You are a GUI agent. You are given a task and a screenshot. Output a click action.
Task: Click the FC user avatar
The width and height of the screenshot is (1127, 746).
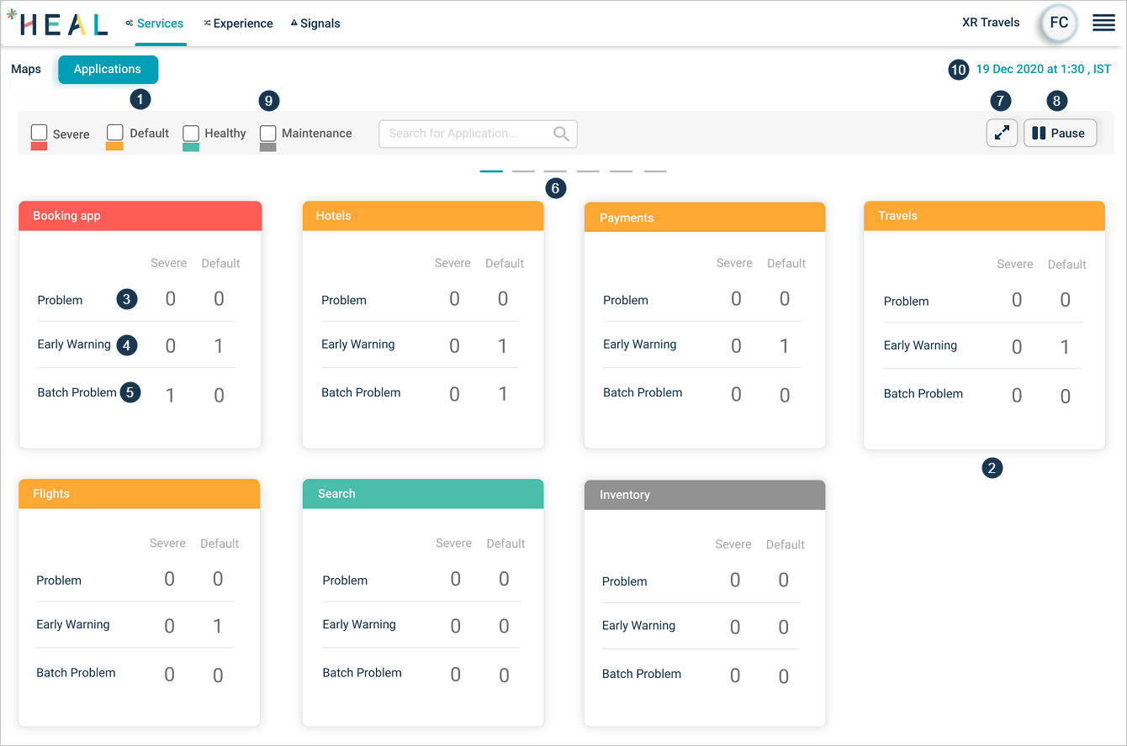(x=1059, y=24)
